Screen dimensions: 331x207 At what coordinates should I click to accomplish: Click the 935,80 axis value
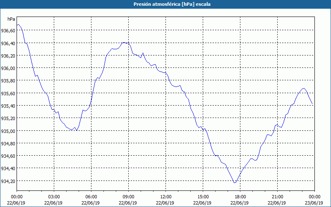[x=8, y=81]
